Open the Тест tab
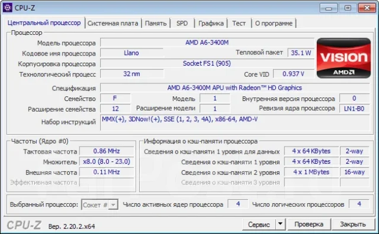Viewport: 379px width, 234px height. pos(239,23)
